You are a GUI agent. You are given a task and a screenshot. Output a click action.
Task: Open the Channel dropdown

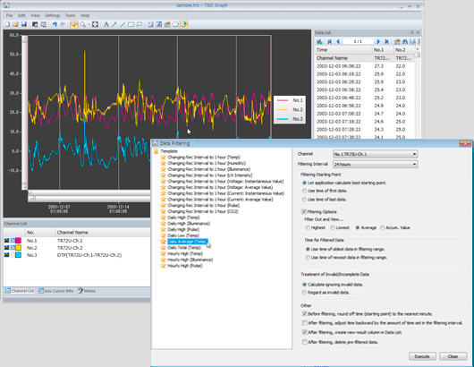pyautogui.click(x=375, y=154)
